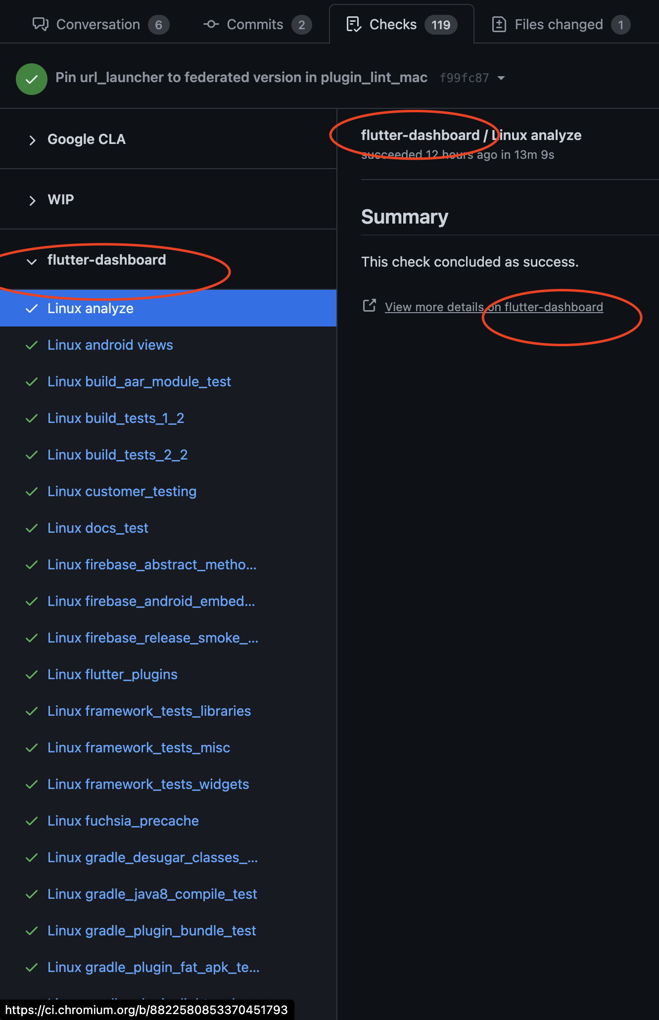Select the Linux analyze check
Viewport: 659px width, 1020px height.
90,308
